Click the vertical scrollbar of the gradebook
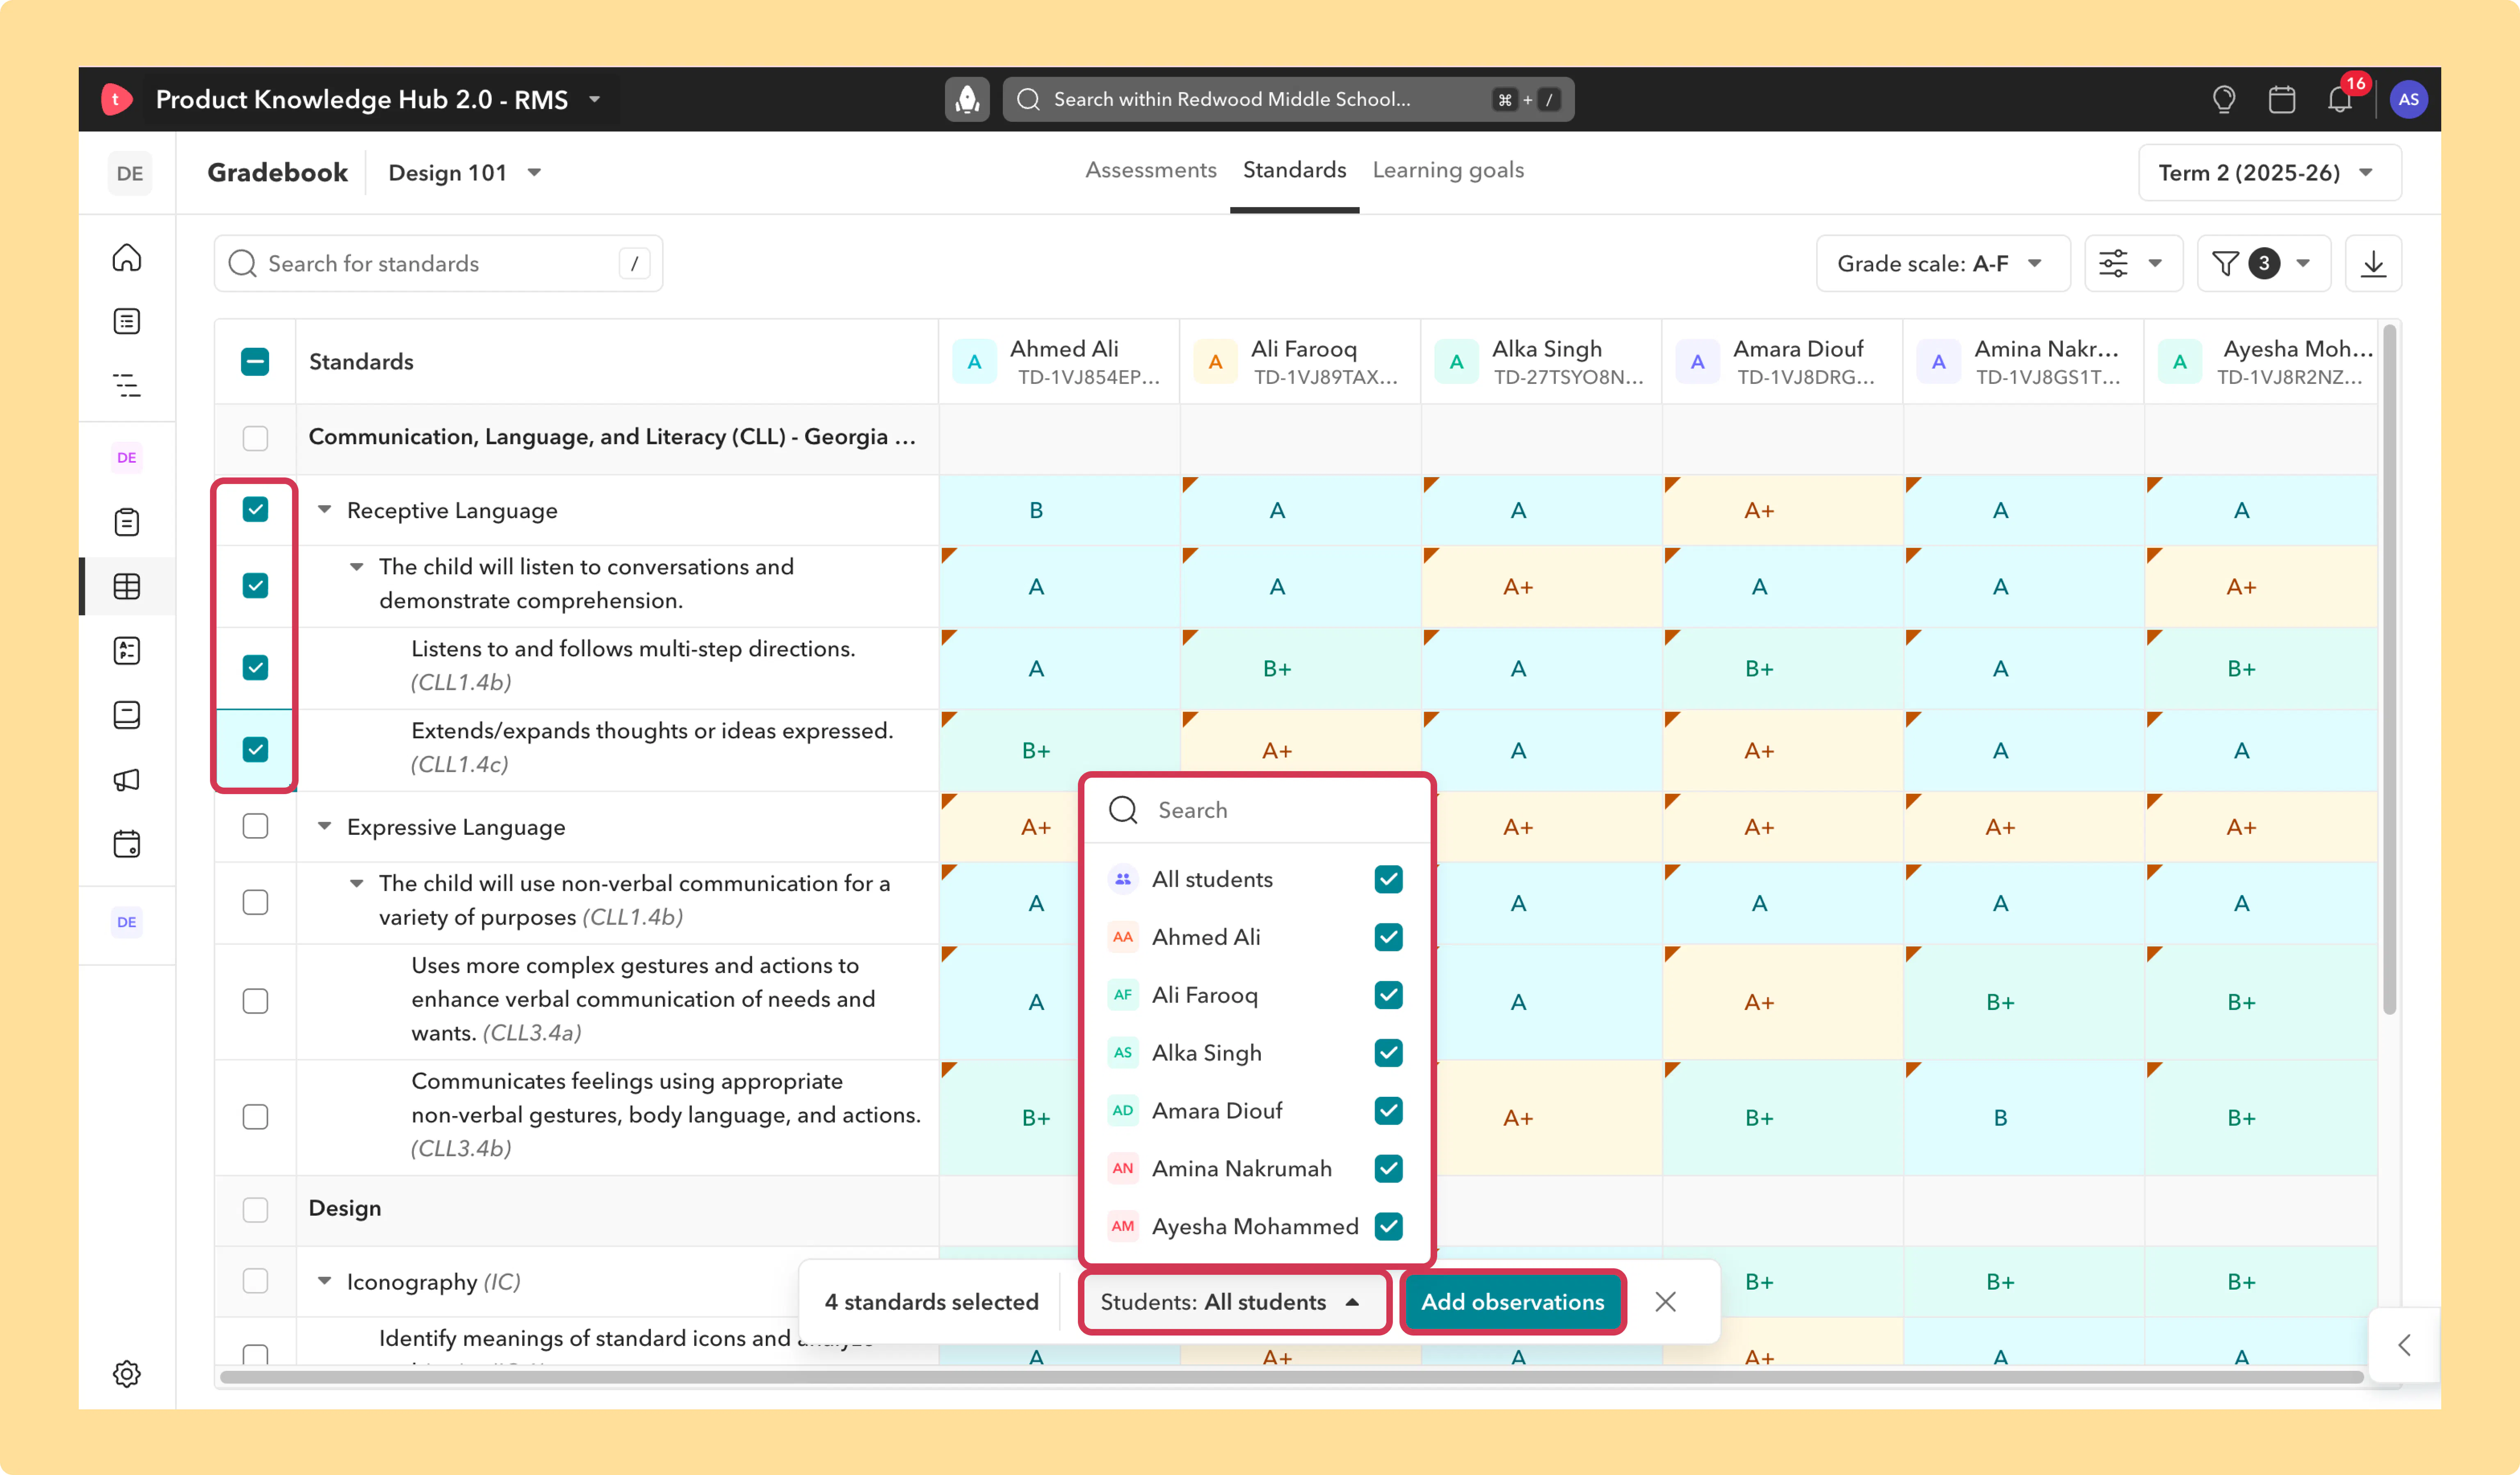2520x1475 pixels. click(x=2389, y=668)
